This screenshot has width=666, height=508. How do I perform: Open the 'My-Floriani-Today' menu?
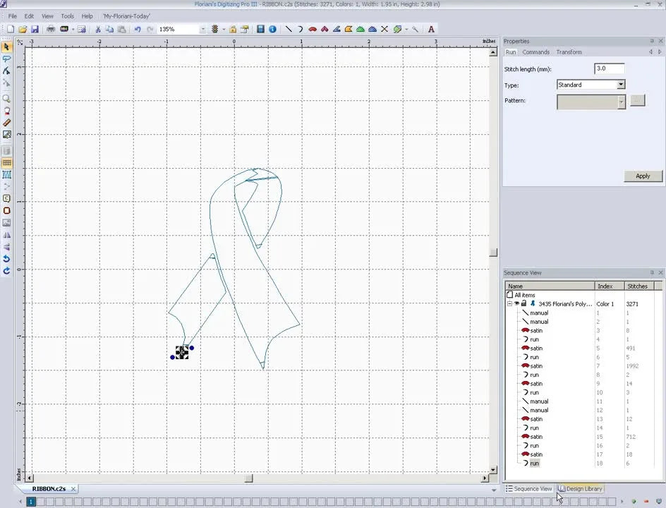[x=126, y=16]
